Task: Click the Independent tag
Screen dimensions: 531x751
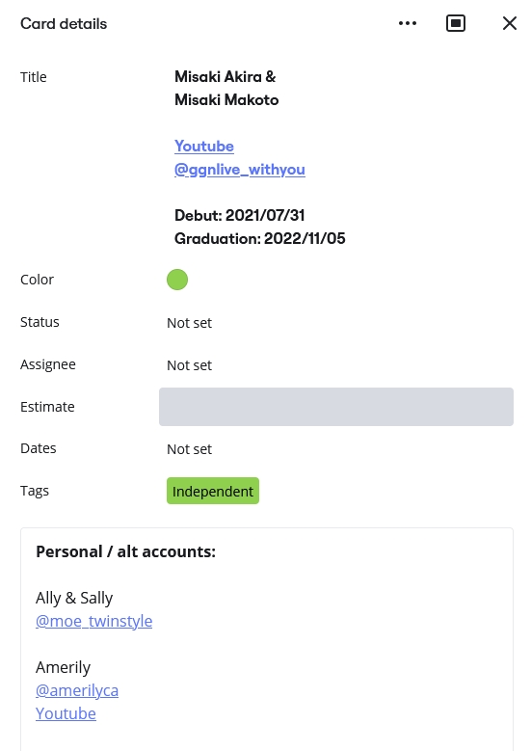Action: coord(213,491)
